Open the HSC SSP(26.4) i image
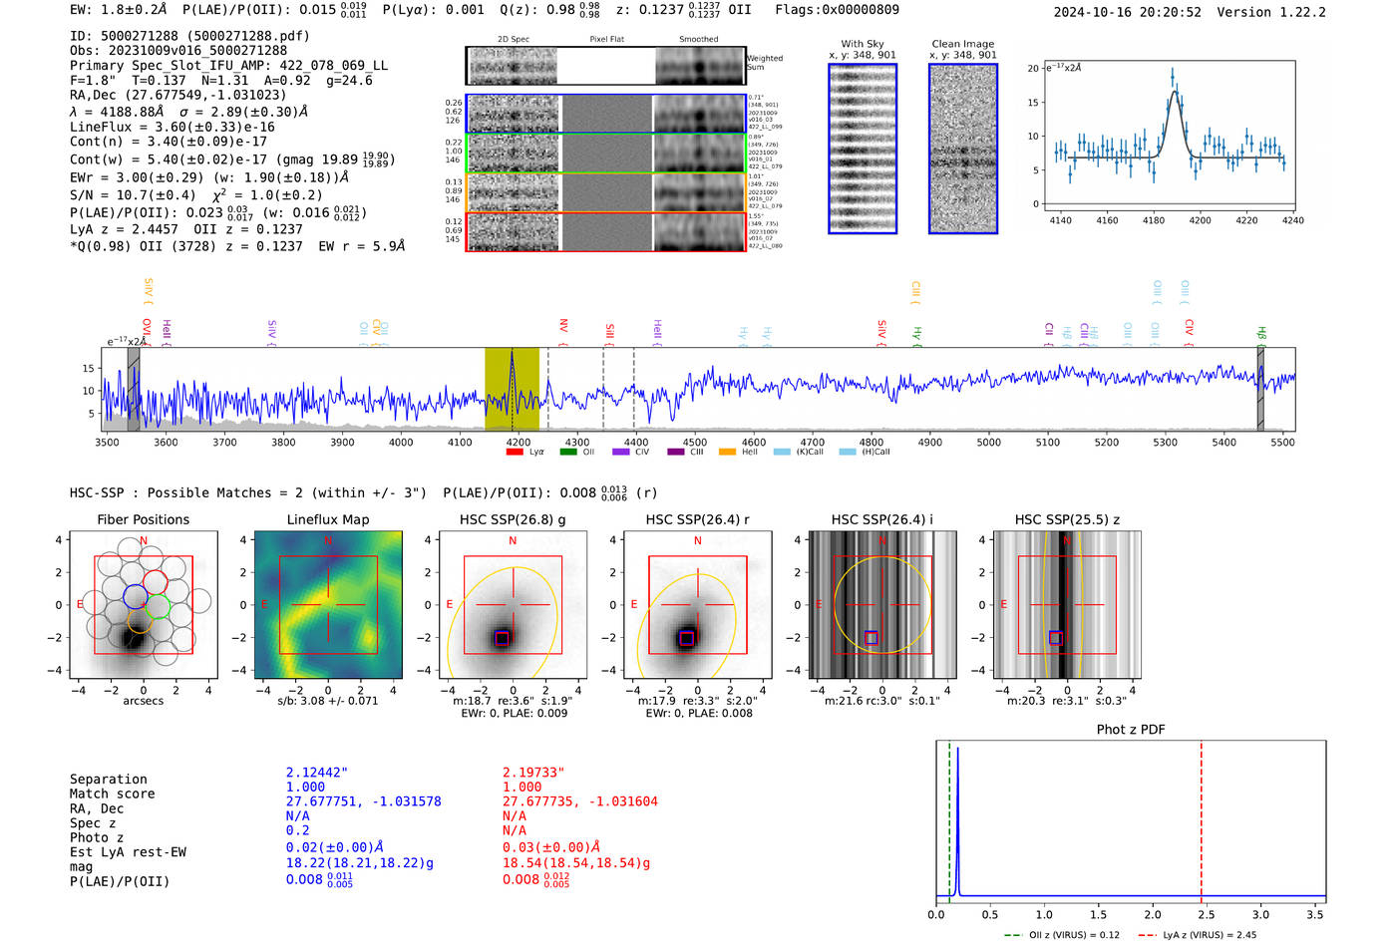1396x950 pixels. pyautogui.click(x=882, y=604)
